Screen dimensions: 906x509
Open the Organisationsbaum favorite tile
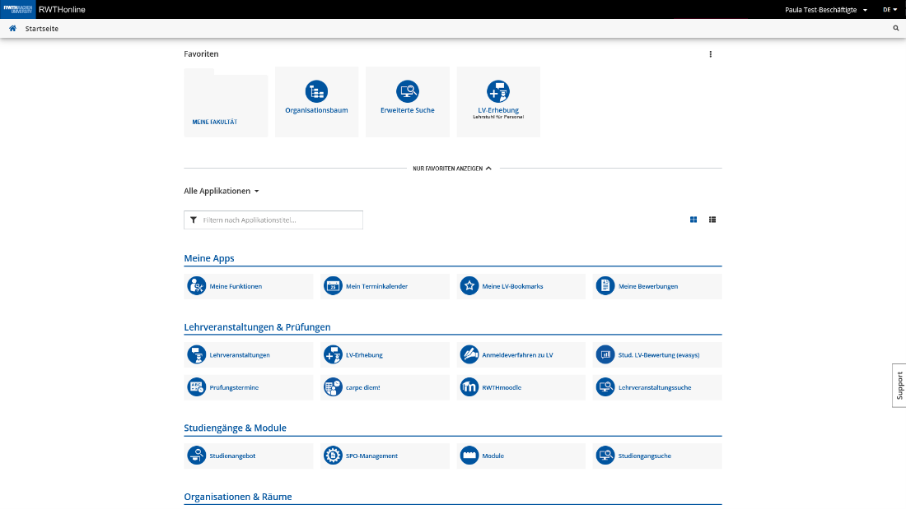pyautogui.click(x=316, y=101)
